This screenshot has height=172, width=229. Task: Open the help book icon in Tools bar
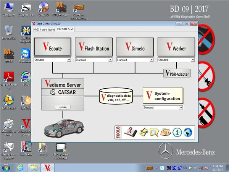(x=129, y=132)
